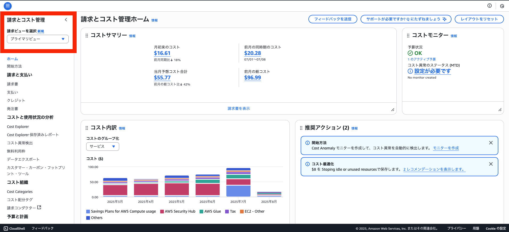
Task: Click プライバシー footer link
Action: point(457,228)
